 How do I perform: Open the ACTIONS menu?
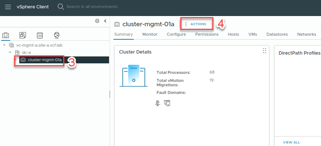(196, 24)
